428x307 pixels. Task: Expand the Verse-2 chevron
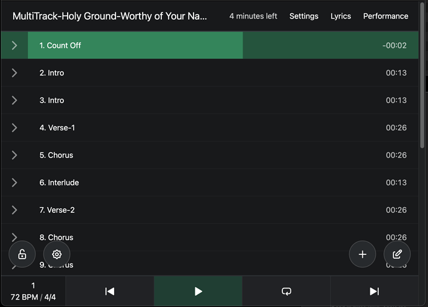(x=14, y=210)
